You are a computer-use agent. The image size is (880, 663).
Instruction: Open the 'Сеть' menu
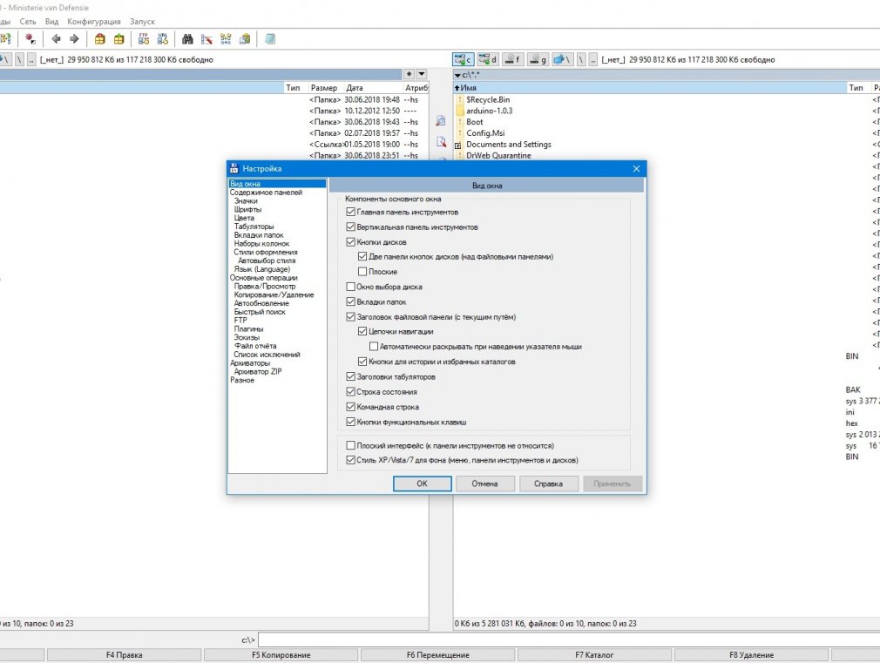click(x=28, y=21)
